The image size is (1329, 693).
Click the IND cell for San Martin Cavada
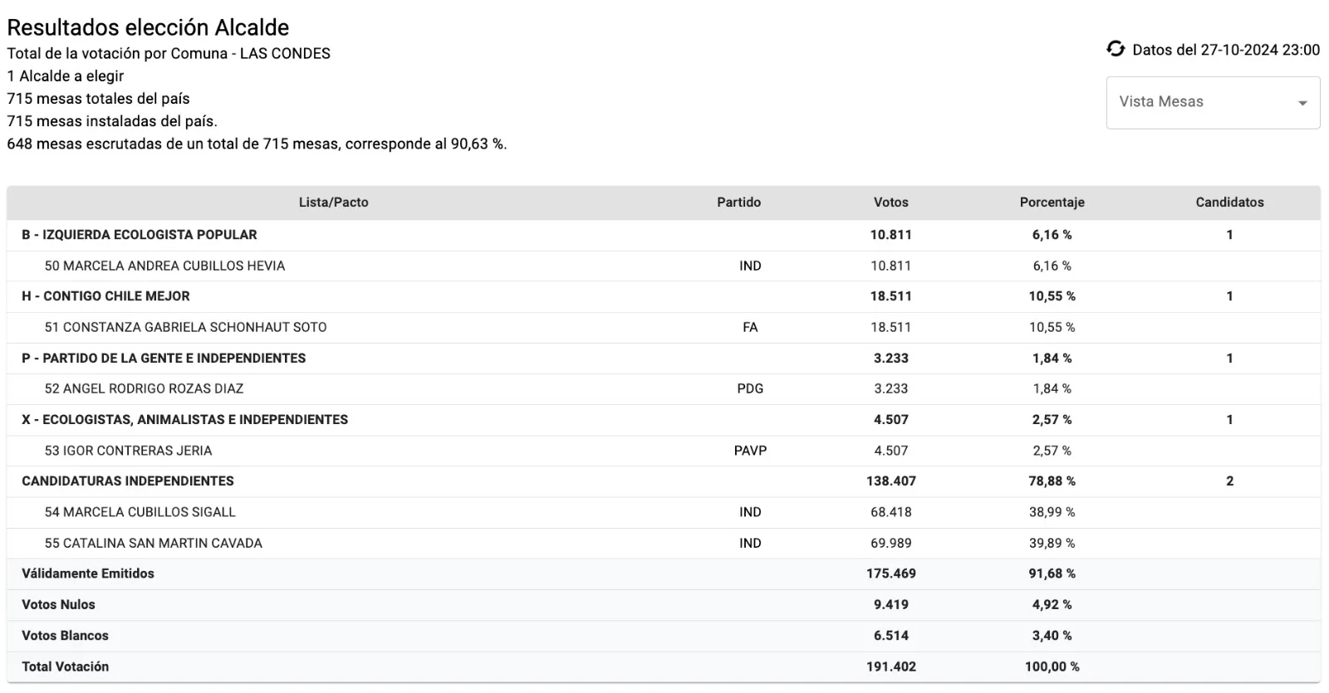tap(750, 543)
